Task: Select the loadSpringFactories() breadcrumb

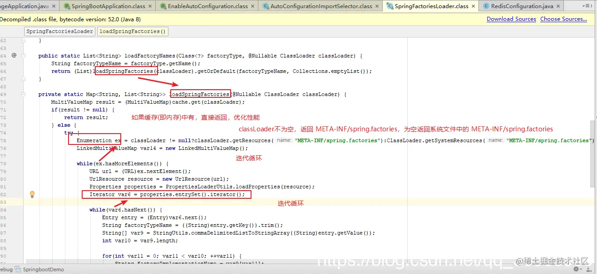Action: [x=133, y=31]
